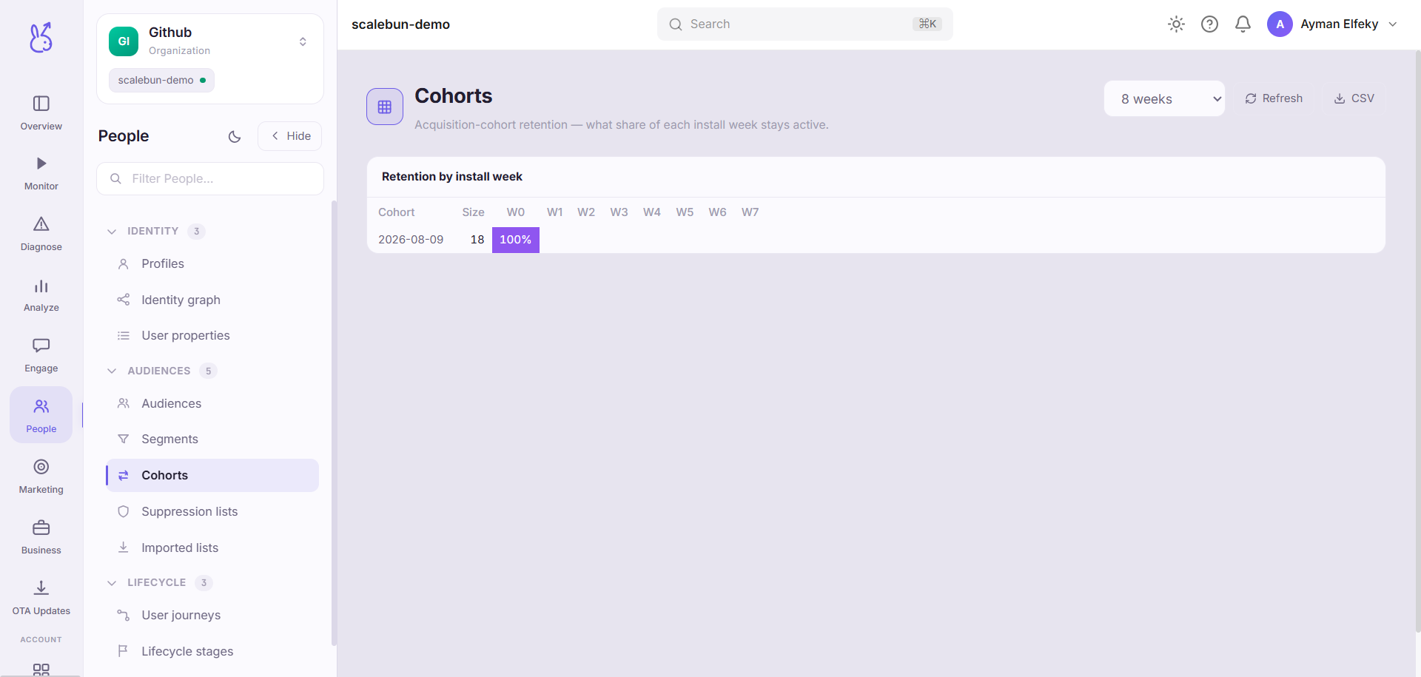Click the scalebun-demo project chip
This screenshot has height=677, width=1421.
[x=161, y=80]
